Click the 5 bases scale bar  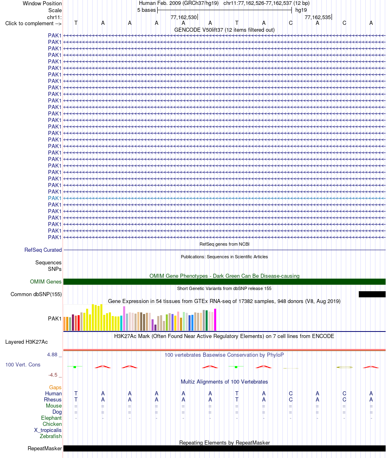point(224,10)
